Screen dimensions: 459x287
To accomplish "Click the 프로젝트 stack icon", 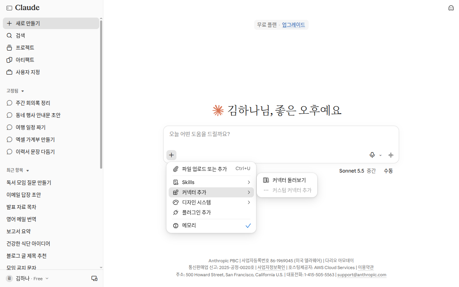I will (9, 48).
